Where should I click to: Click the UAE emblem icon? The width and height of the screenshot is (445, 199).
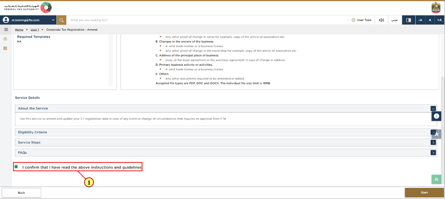point(436,8)
